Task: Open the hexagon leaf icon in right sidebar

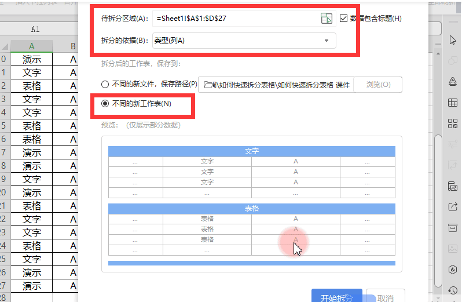Action: pyautogui.click(x=453, y=270)
